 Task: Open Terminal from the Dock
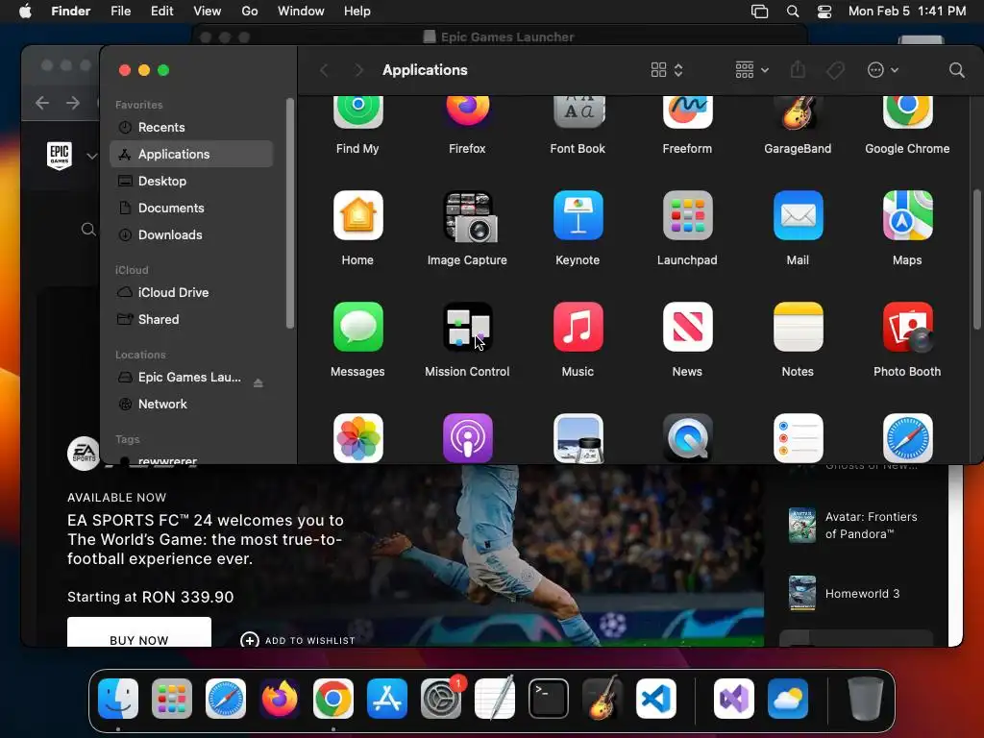pyautogui.click(x=549, y=699)
